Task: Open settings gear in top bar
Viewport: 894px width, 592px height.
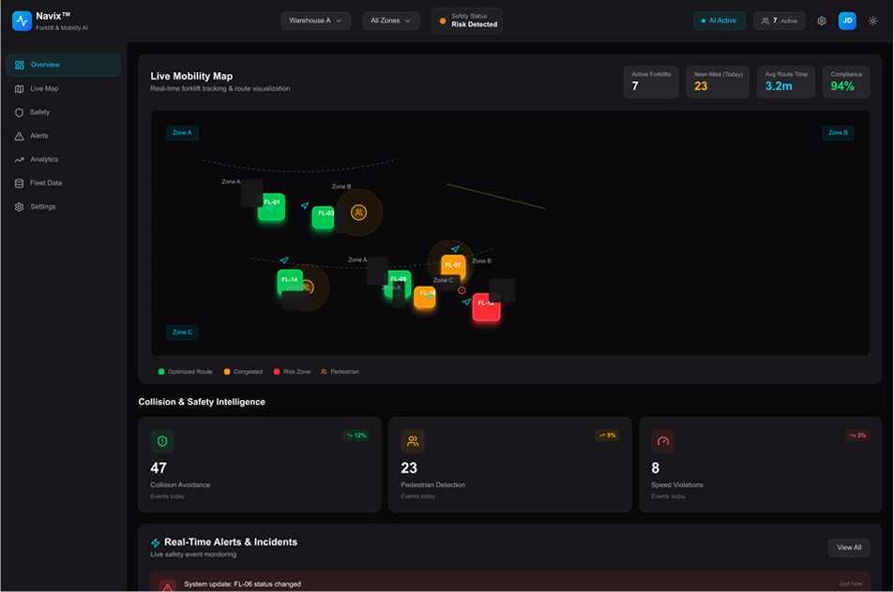Action: (822, 21)
